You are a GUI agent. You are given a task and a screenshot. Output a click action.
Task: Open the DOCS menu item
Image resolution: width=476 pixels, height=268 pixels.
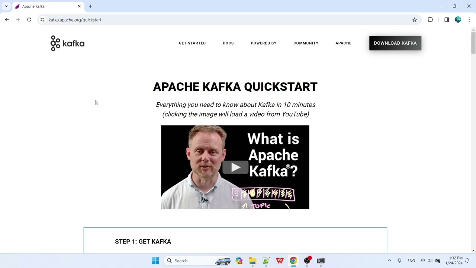228,43
